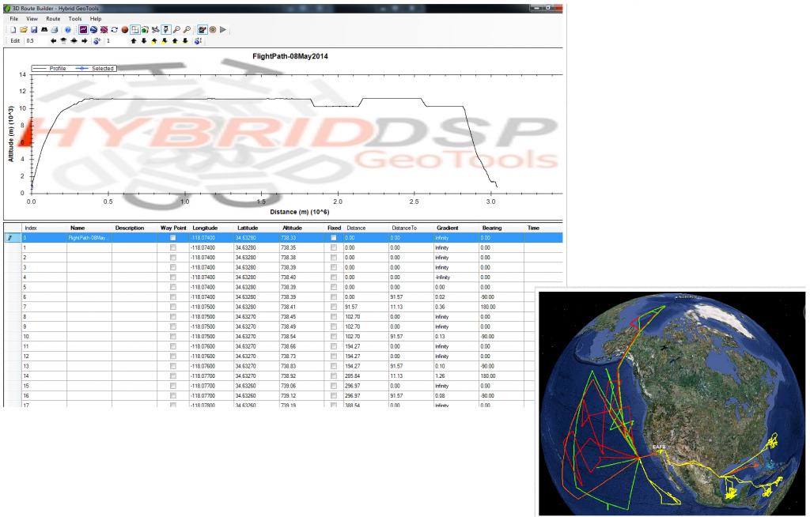Viewport: 810px width, 517px height.
Task: Select the 1.26 gradient cell in row 14
Action: tap(456, 376)
